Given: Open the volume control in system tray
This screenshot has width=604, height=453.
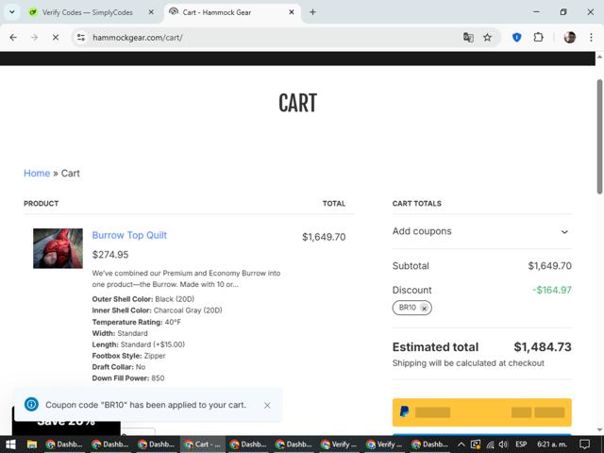Looking at the screenshot, I should (x=503, y=445).
